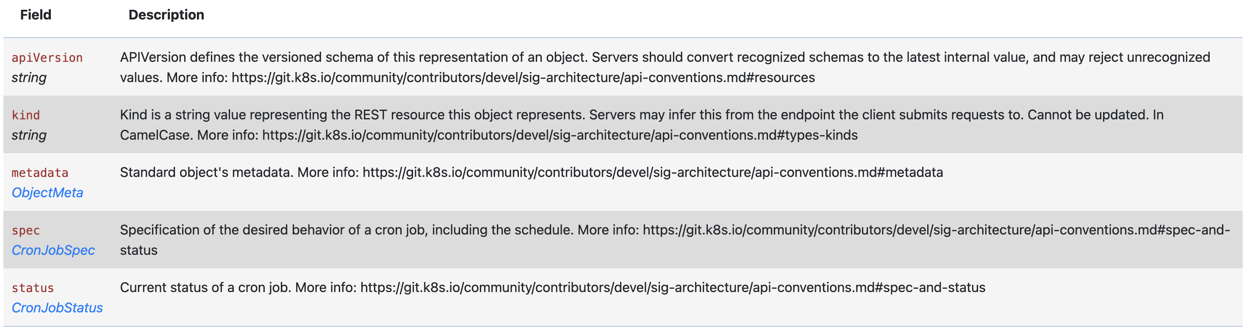Image resolution: width=1247 pixels, height=331 pixels.
Task: Open the CronJobSpec type link
Action: 53,250
